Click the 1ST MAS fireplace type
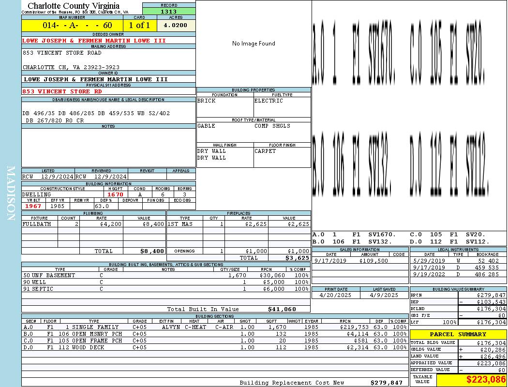Image resolution: width=508 pixels, height=387 pixels. pyautogui.click(x=180, y=224)
